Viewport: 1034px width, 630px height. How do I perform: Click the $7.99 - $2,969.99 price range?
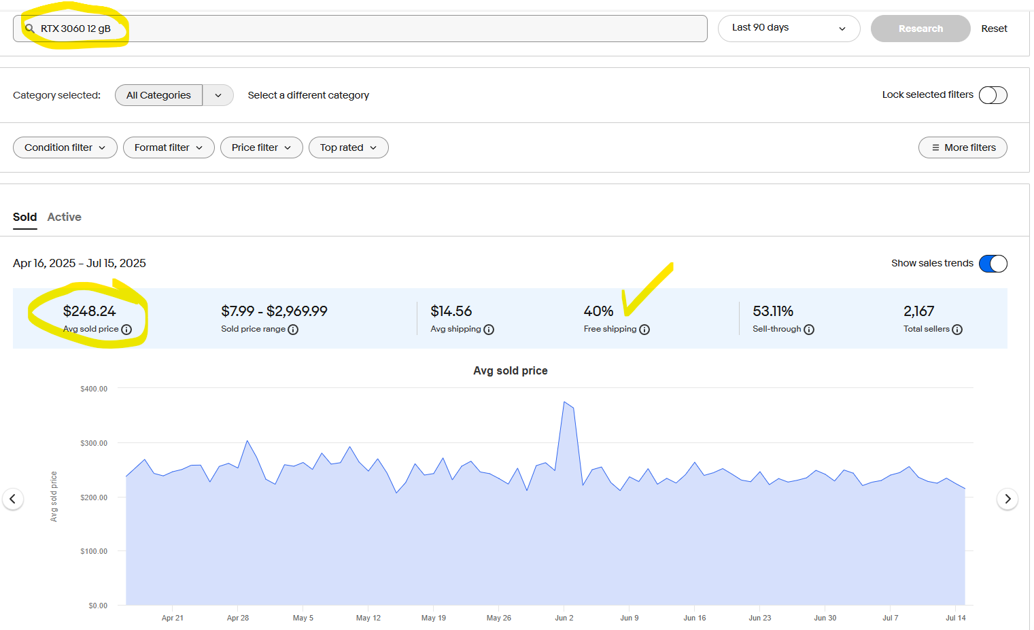tap(274, 311)
